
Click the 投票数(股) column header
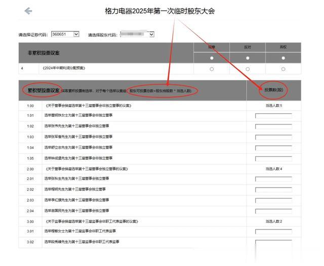click(x=273, y=90)
